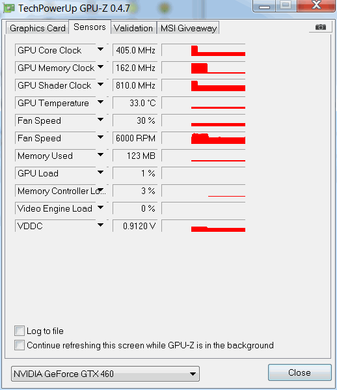Image resolution: width=337 pixels, height=390 pixels.
Task: Go to the MSI Giveaway tab
Action: [189, 28]
